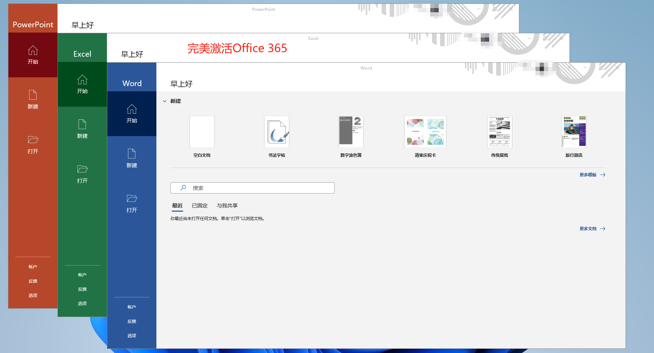Screen dimensions: 654x353
Task: Click the 更多模板 link
Action: (588, 175)
